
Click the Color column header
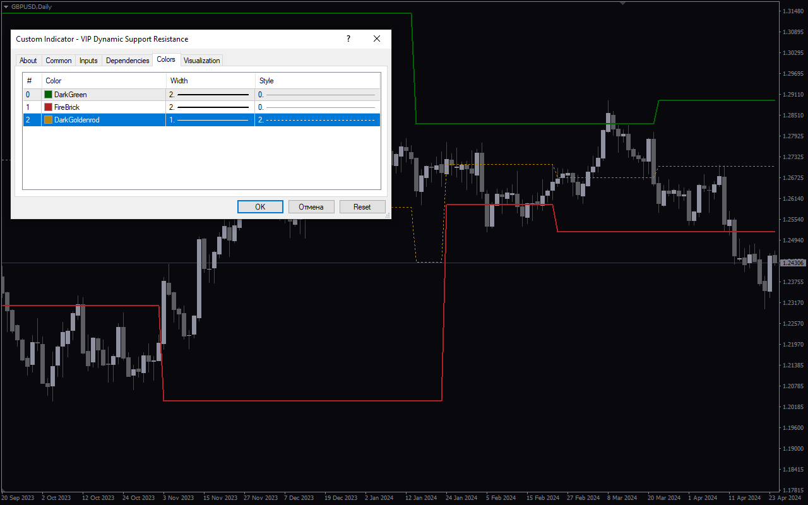click(104, 81)
